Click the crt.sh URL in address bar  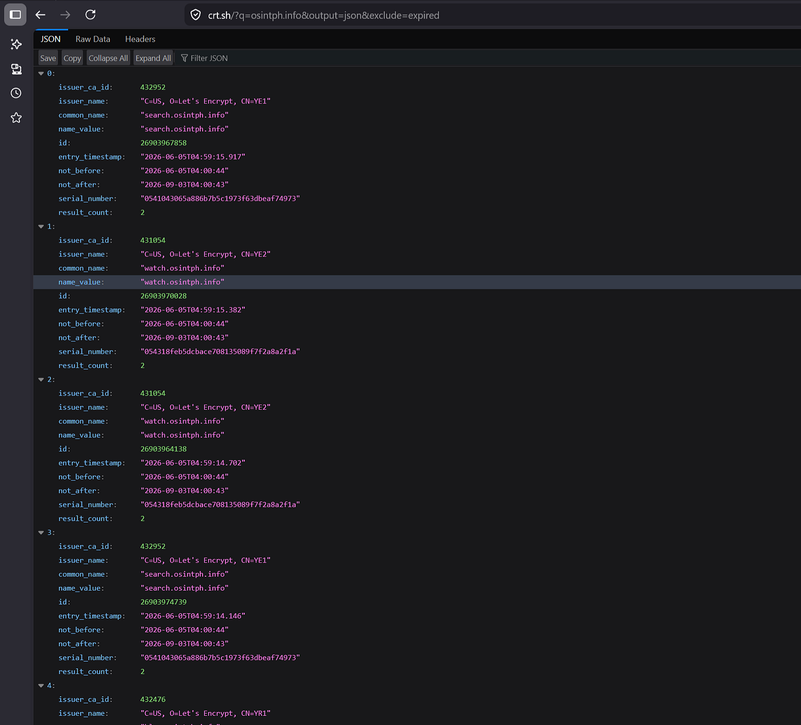pyautogui.click(x=323, y=15)
